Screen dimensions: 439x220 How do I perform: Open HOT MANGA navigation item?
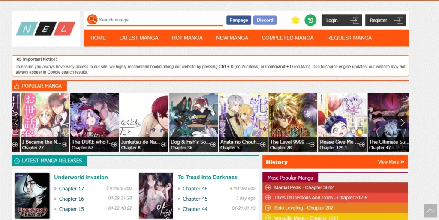(x=187, y=38)
